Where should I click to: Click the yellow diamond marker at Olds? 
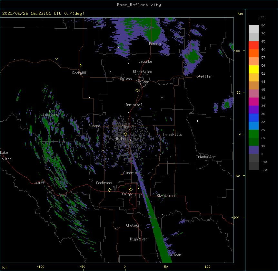125,134
